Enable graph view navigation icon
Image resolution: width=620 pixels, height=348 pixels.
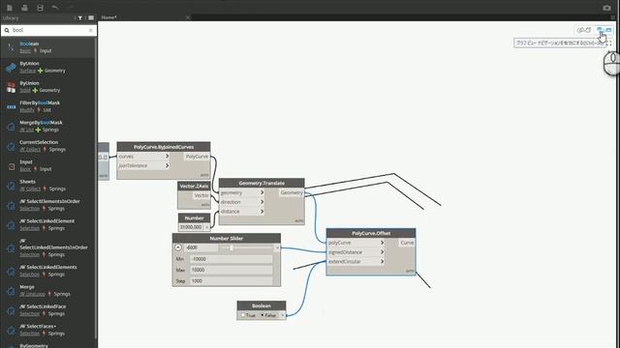tap(604, 30)
